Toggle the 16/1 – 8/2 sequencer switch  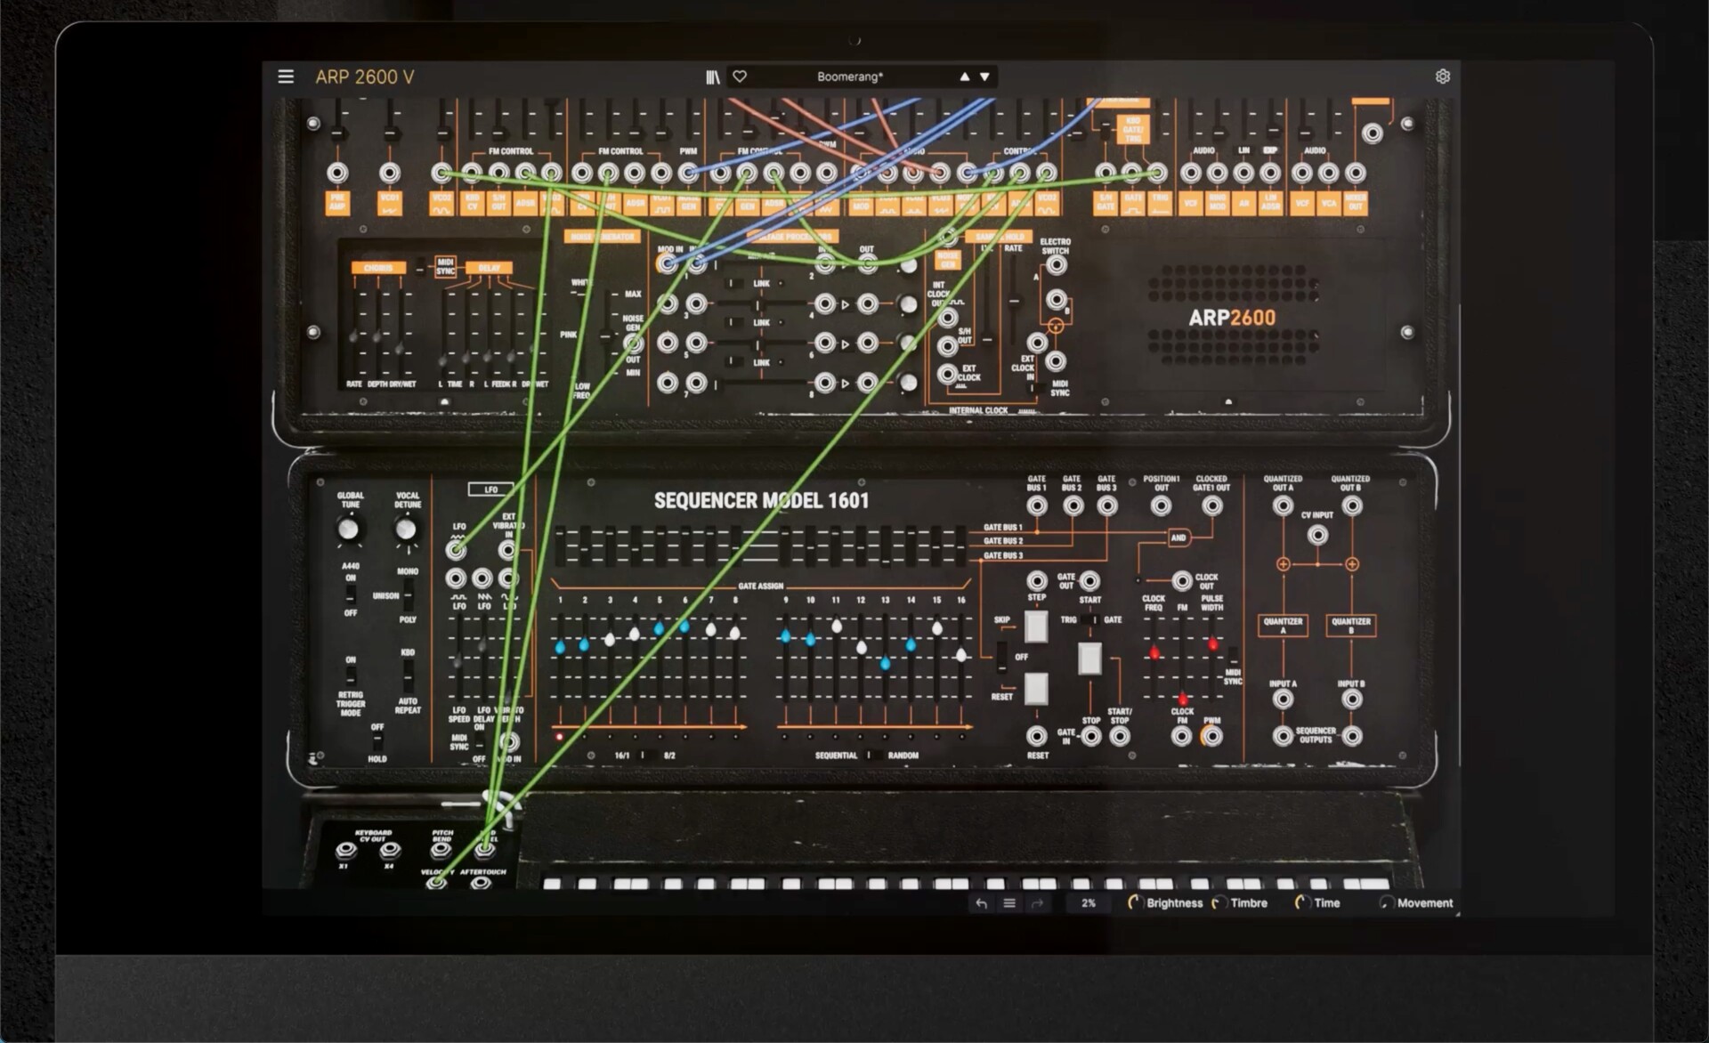coord(648,756)
